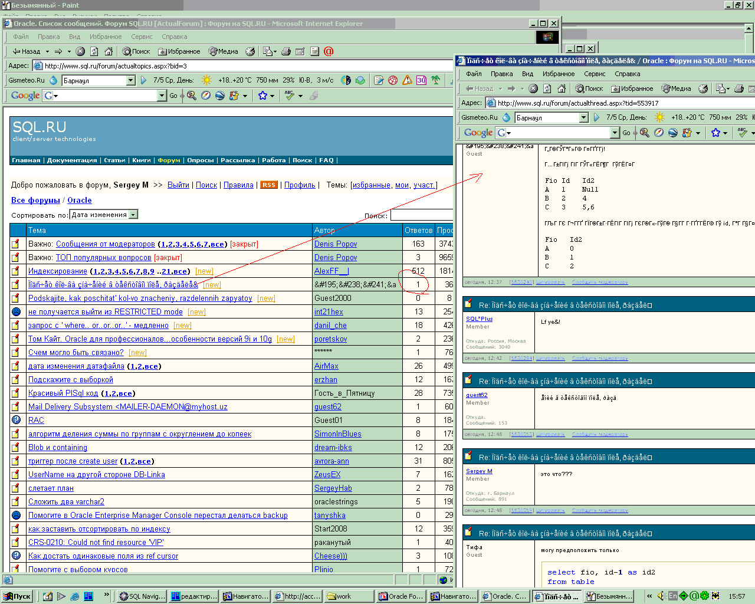This screenshot has height=604, width=755.
Task: Click the Stop icon in the left browser toolbar
Action: tap(80, 51)
